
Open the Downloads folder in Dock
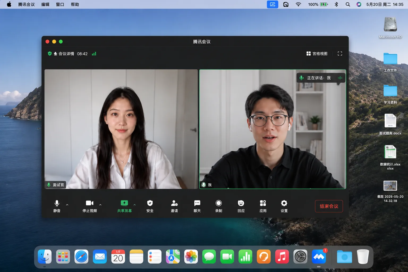[x=345, y=257]
